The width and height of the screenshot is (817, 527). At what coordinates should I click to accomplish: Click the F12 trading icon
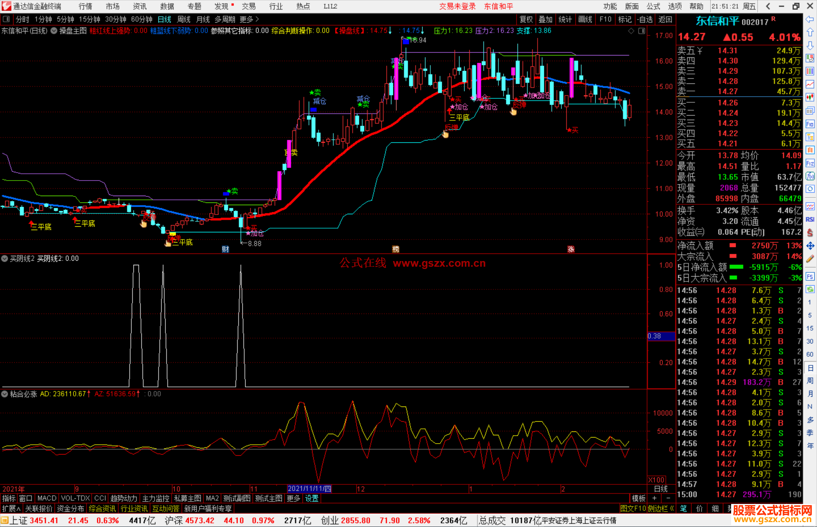pyautogui.click(x=810, y=163)
